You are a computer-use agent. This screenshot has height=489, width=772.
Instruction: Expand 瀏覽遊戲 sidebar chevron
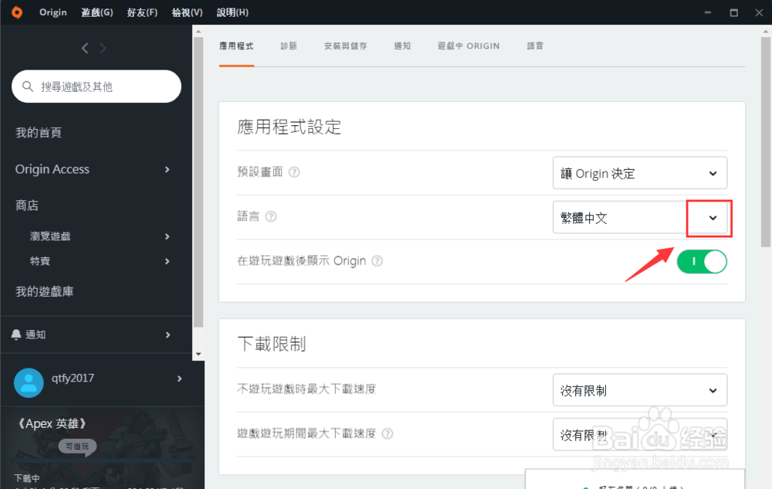tap(168, 236)
